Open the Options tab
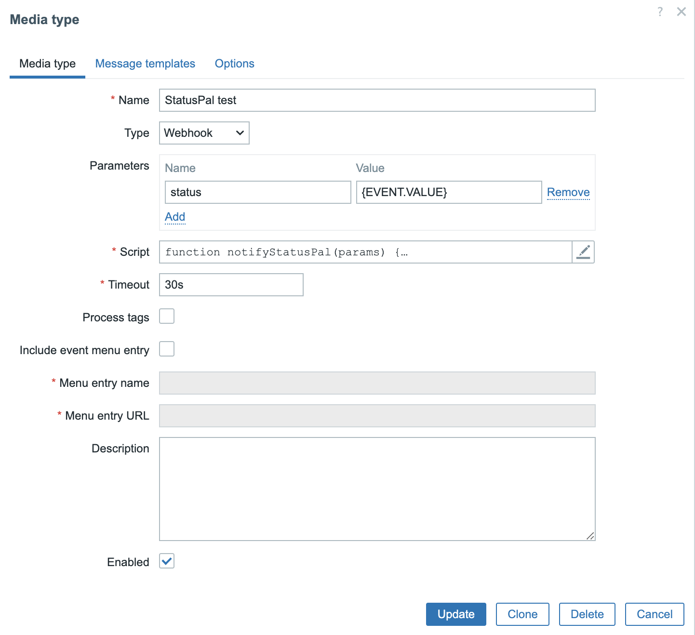Viewport: 695px width, 635px height. (x=234, y=64)
